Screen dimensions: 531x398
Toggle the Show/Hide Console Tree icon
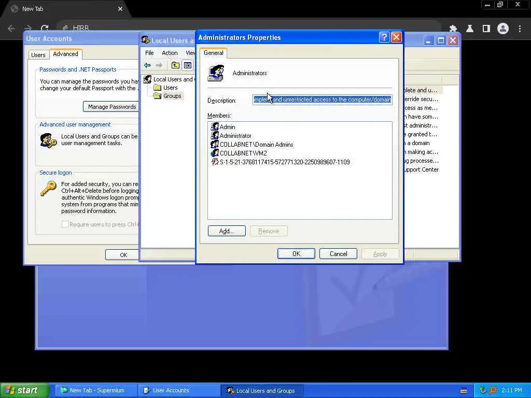click(x=187, y=65)
